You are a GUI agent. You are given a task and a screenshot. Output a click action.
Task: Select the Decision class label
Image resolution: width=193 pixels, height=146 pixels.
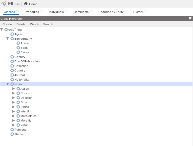(27, 98)
